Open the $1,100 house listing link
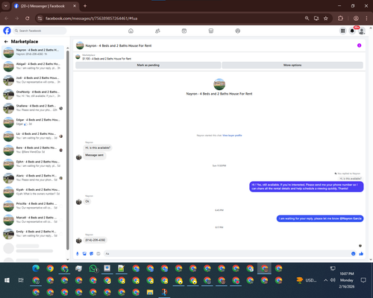373x298 pixels. [x=107, y=59]
